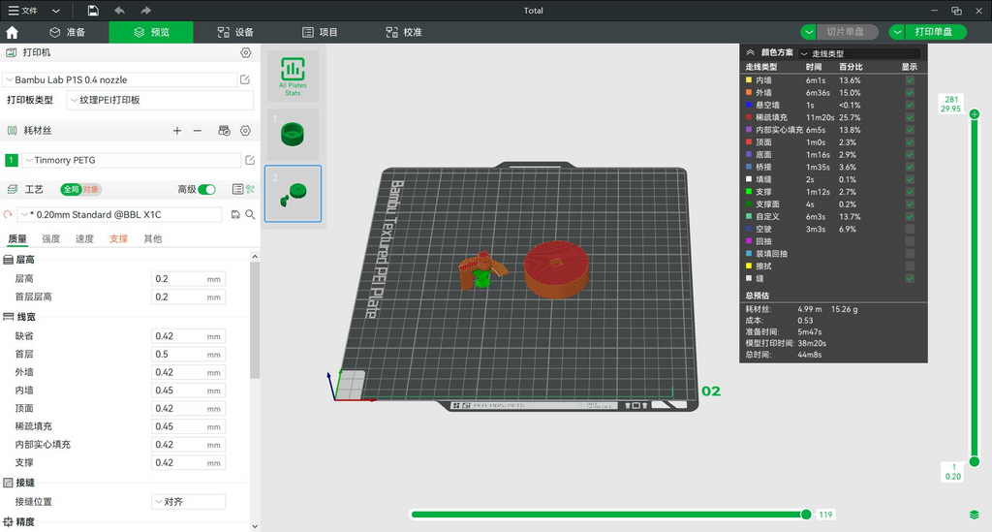The width and height of the screenshot is (992, 532).
Task: Open the 打印单盘 dropdown arrow
Action: pyautogui.click(x=897, y=32)
